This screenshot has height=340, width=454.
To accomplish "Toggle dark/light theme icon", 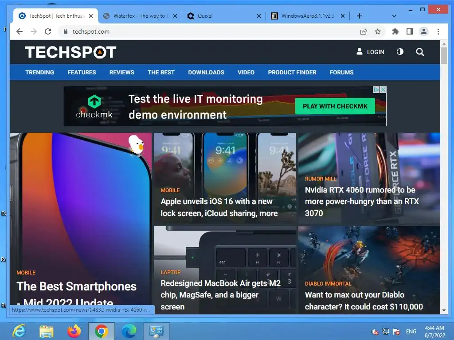I will pyautogui.click(x=400, y=52).
